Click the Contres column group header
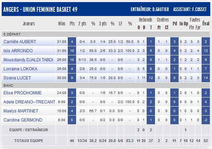Viewport: 212px width, 149px height. point(163,20)
